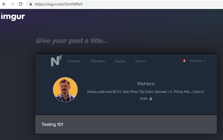Click the red notification bell icon
The height and width of the screenshot is (140, 223).
coord(184,61)
